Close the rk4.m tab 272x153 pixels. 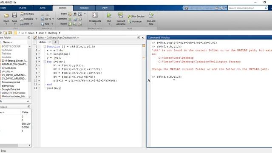pyautogui.click(x=50, y=42)
